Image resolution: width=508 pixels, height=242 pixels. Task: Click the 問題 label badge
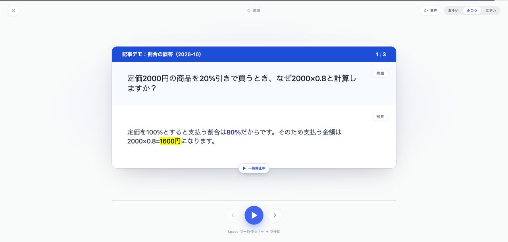point(380,73)
